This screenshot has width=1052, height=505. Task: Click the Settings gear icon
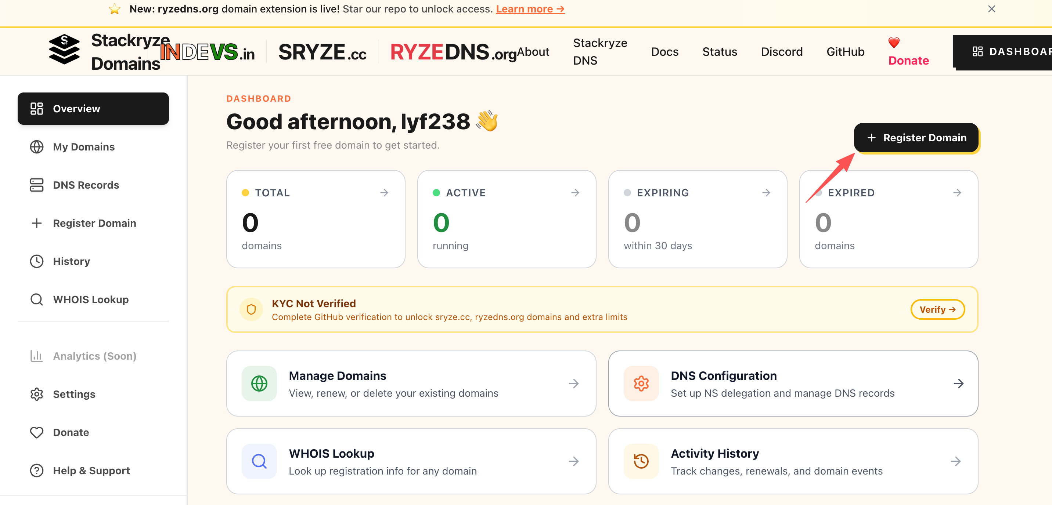pos(37,394)
